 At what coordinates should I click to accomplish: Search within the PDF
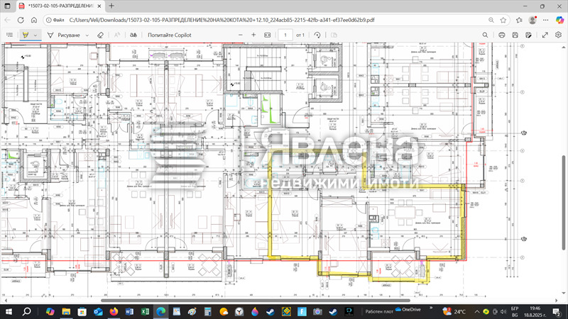(x=485, y=35)
